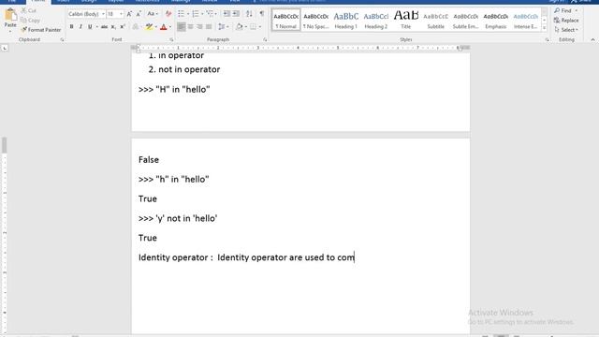Collapse the ribbon

coord(592,39)
